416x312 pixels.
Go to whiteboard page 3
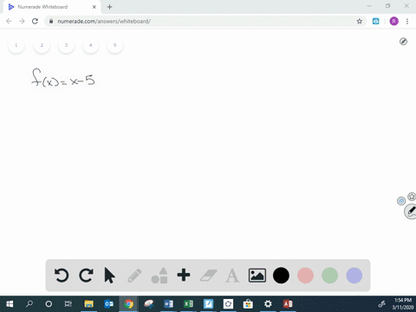pyautogui.click(x=66, y=45)
